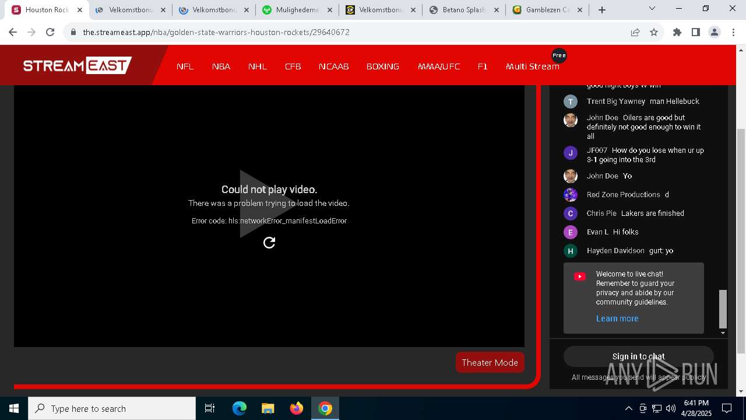Click the chat scroll down arrow
Screen dimensions: 746x420
[x=723, y=333]
